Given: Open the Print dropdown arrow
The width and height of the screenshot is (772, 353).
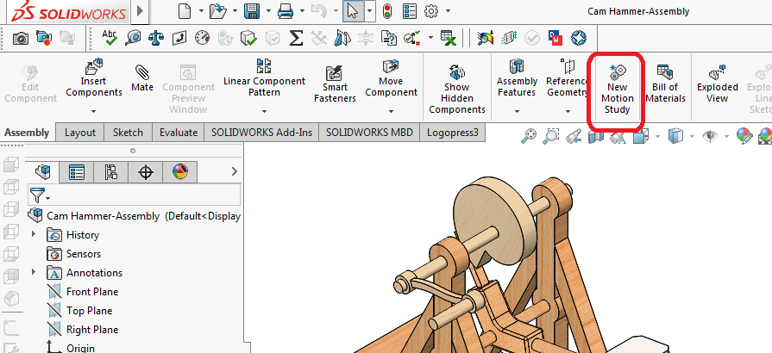Looking at the screenshot, I should coord(302,11).
